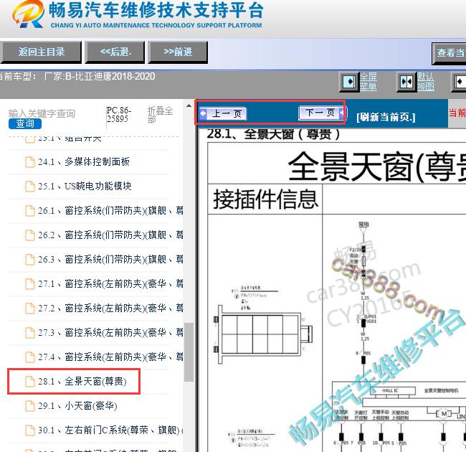
Task: Go back with the <<后退 button
Action: (115, 52)
